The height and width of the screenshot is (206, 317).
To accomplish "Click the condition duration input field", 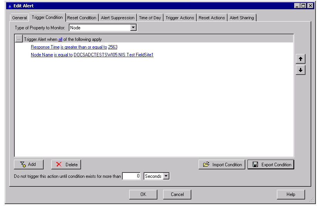I will coord(131,176).
